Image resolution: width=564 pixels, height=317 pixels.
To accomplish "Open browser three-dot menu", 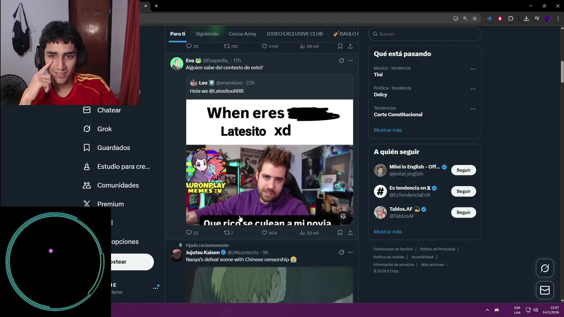I will tap(558, 18).
